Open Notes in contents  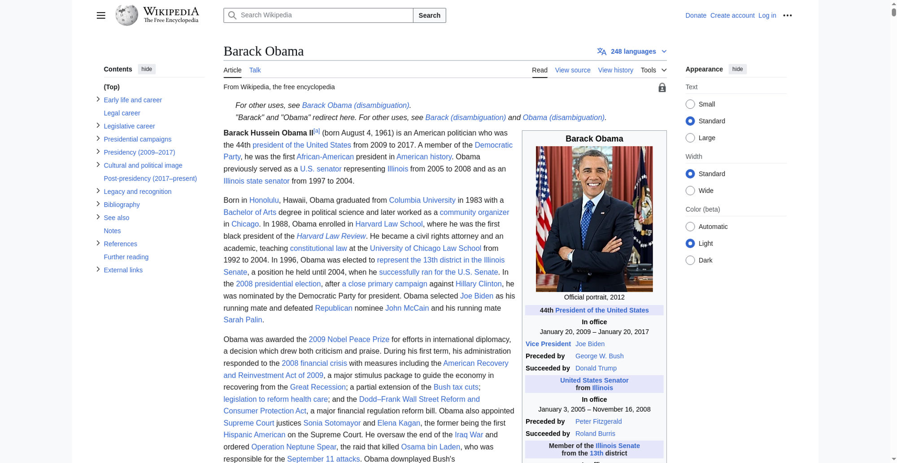click(x=112, y=231)
